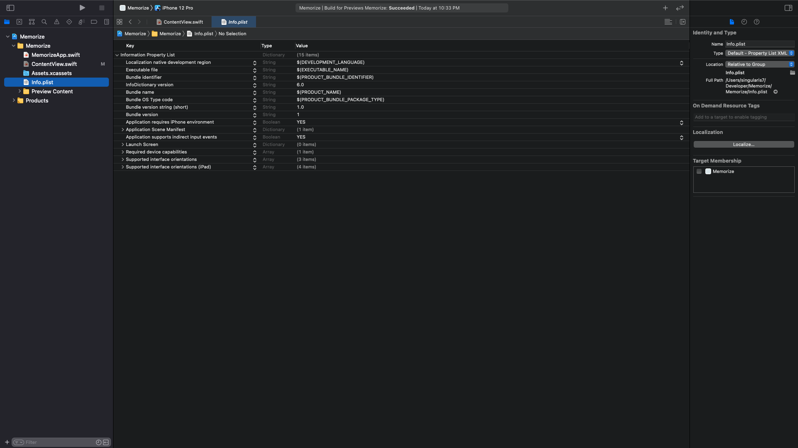Toggle the left navigator sidebar
The image size is (798, 448).
[10, 8]
